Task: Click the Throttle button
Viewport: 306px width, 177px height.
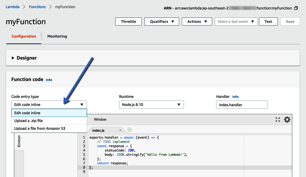Action: coord(128,21)
